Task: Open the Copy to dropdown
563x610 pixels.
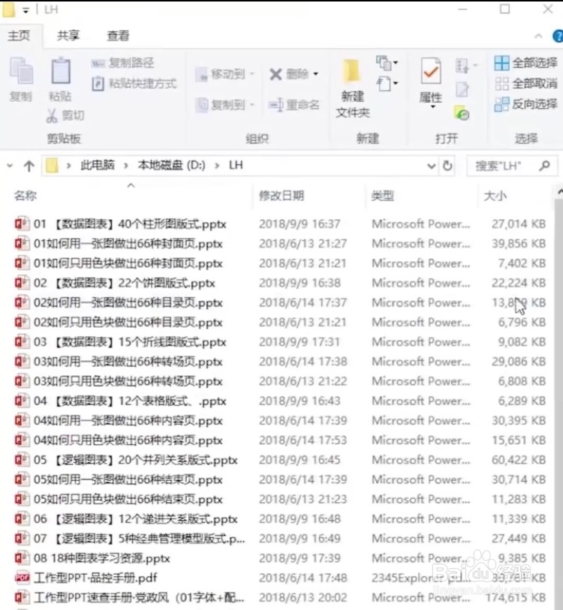Action: pyautogui.click(x=225, y=104)
